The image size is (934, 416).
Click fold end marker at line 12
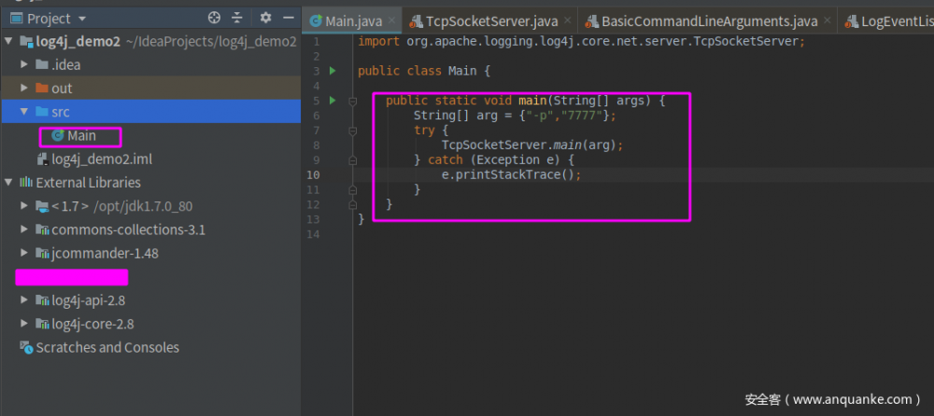tap(352, 204)
